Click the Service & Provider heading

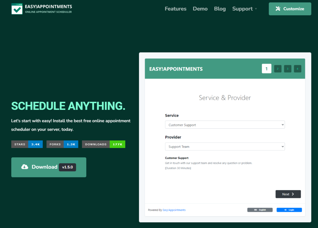(x=225, y=98)
